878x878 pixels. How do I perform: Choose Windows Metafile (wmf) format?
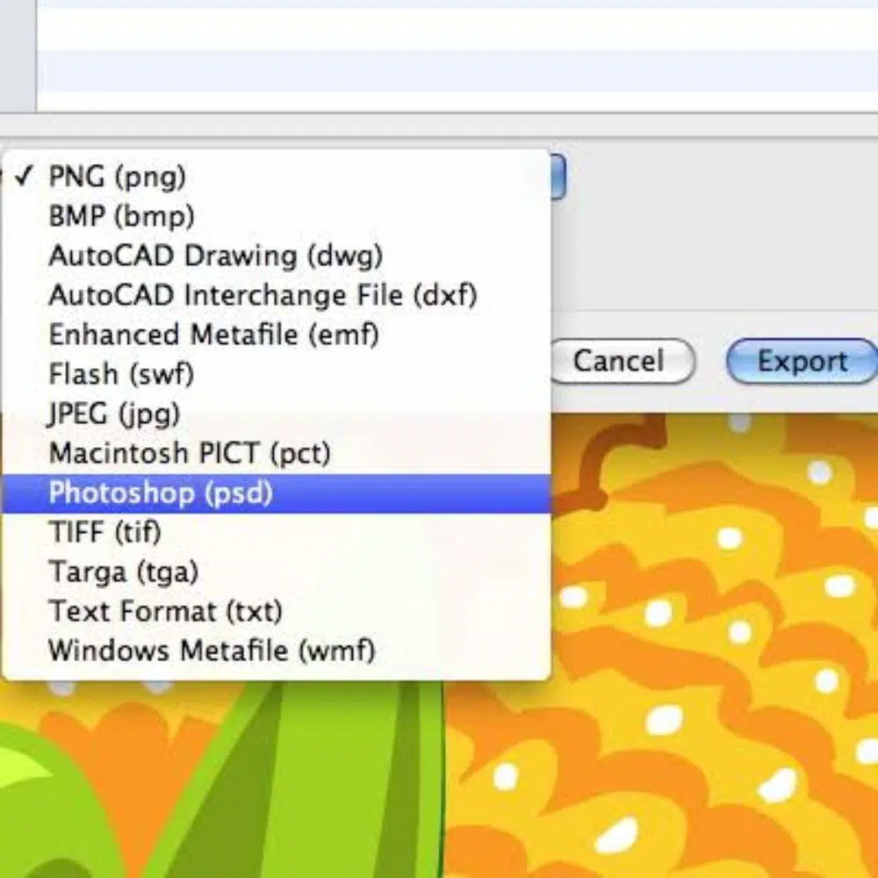[212, 651]
